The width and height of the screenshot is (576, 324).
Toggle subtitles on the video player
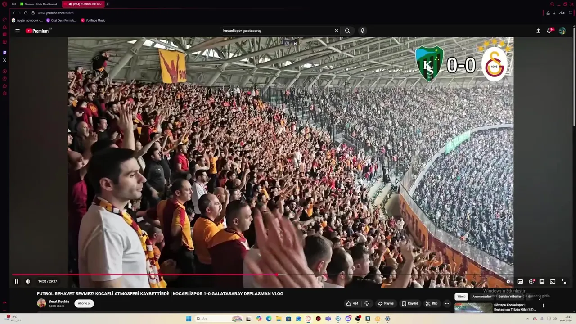[x=520, y=281]
